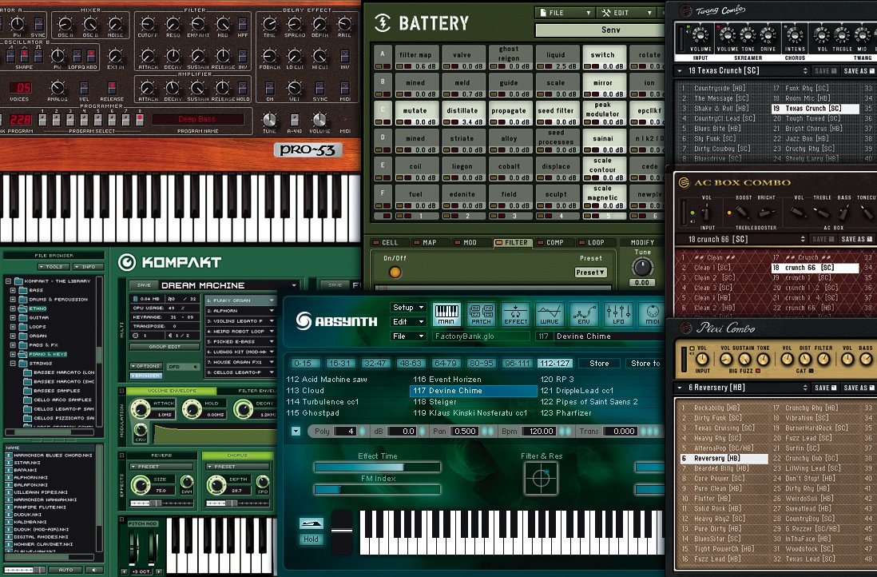Open the Patch page in Absynth
The height and width of the screenshot is (577, 877).
tap(481, 315)
